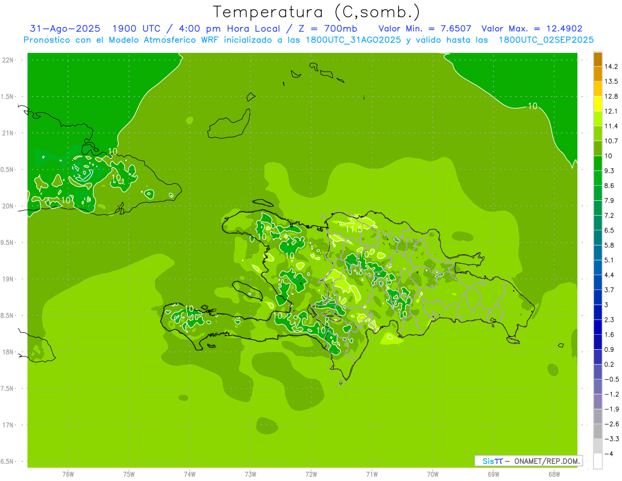Screen dimensions: 622x481
Task: Select the '-0.5' colorbar label
Action: (x=612, y=379)
